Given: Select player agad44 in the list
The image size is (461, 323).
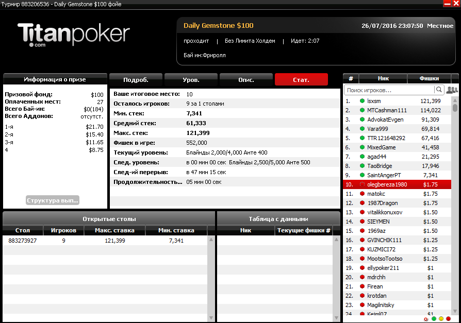Looking at the screenshot, I should 397,157.
